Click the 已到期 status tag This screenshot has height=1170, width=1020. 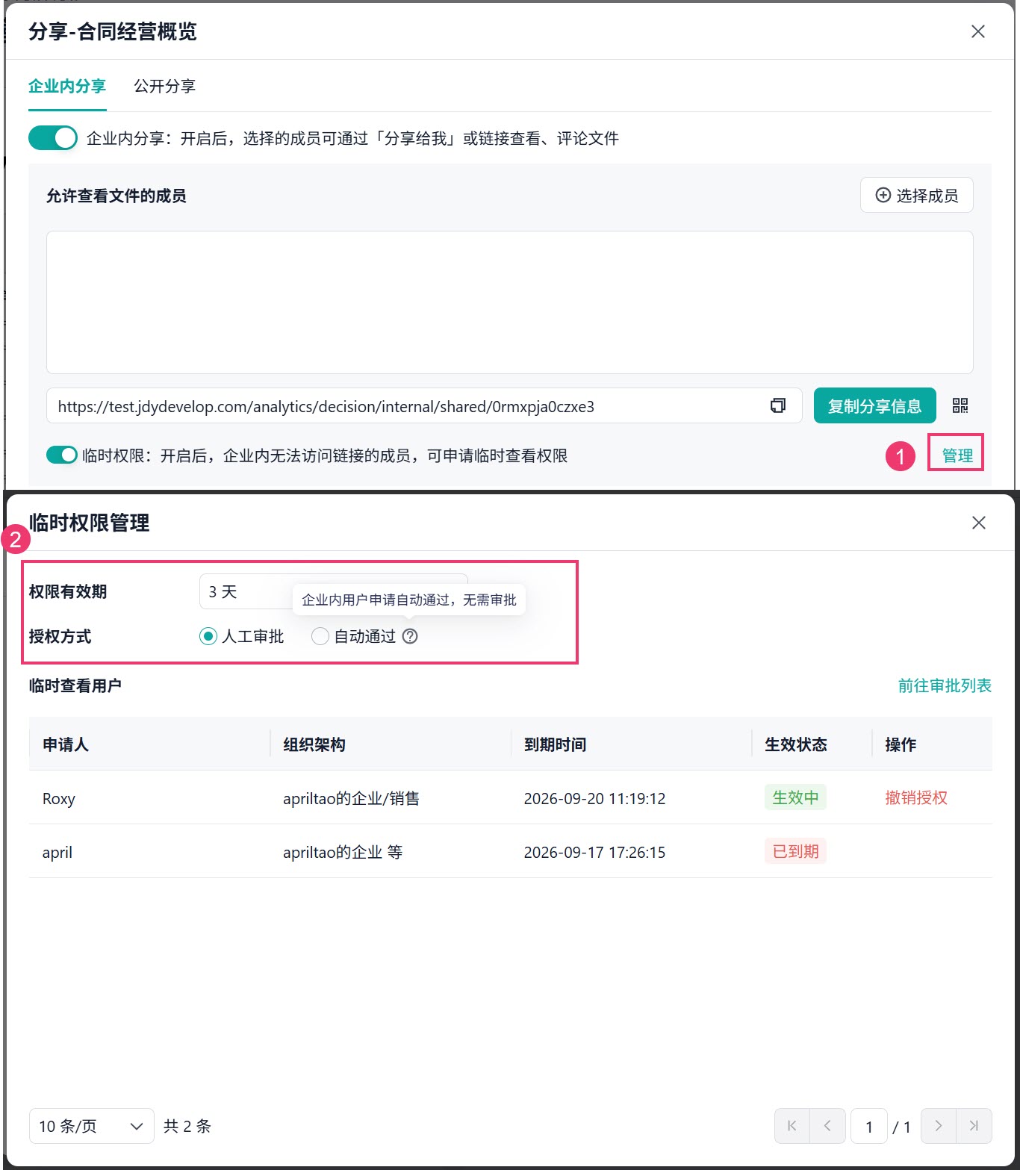tap(795, 851)
